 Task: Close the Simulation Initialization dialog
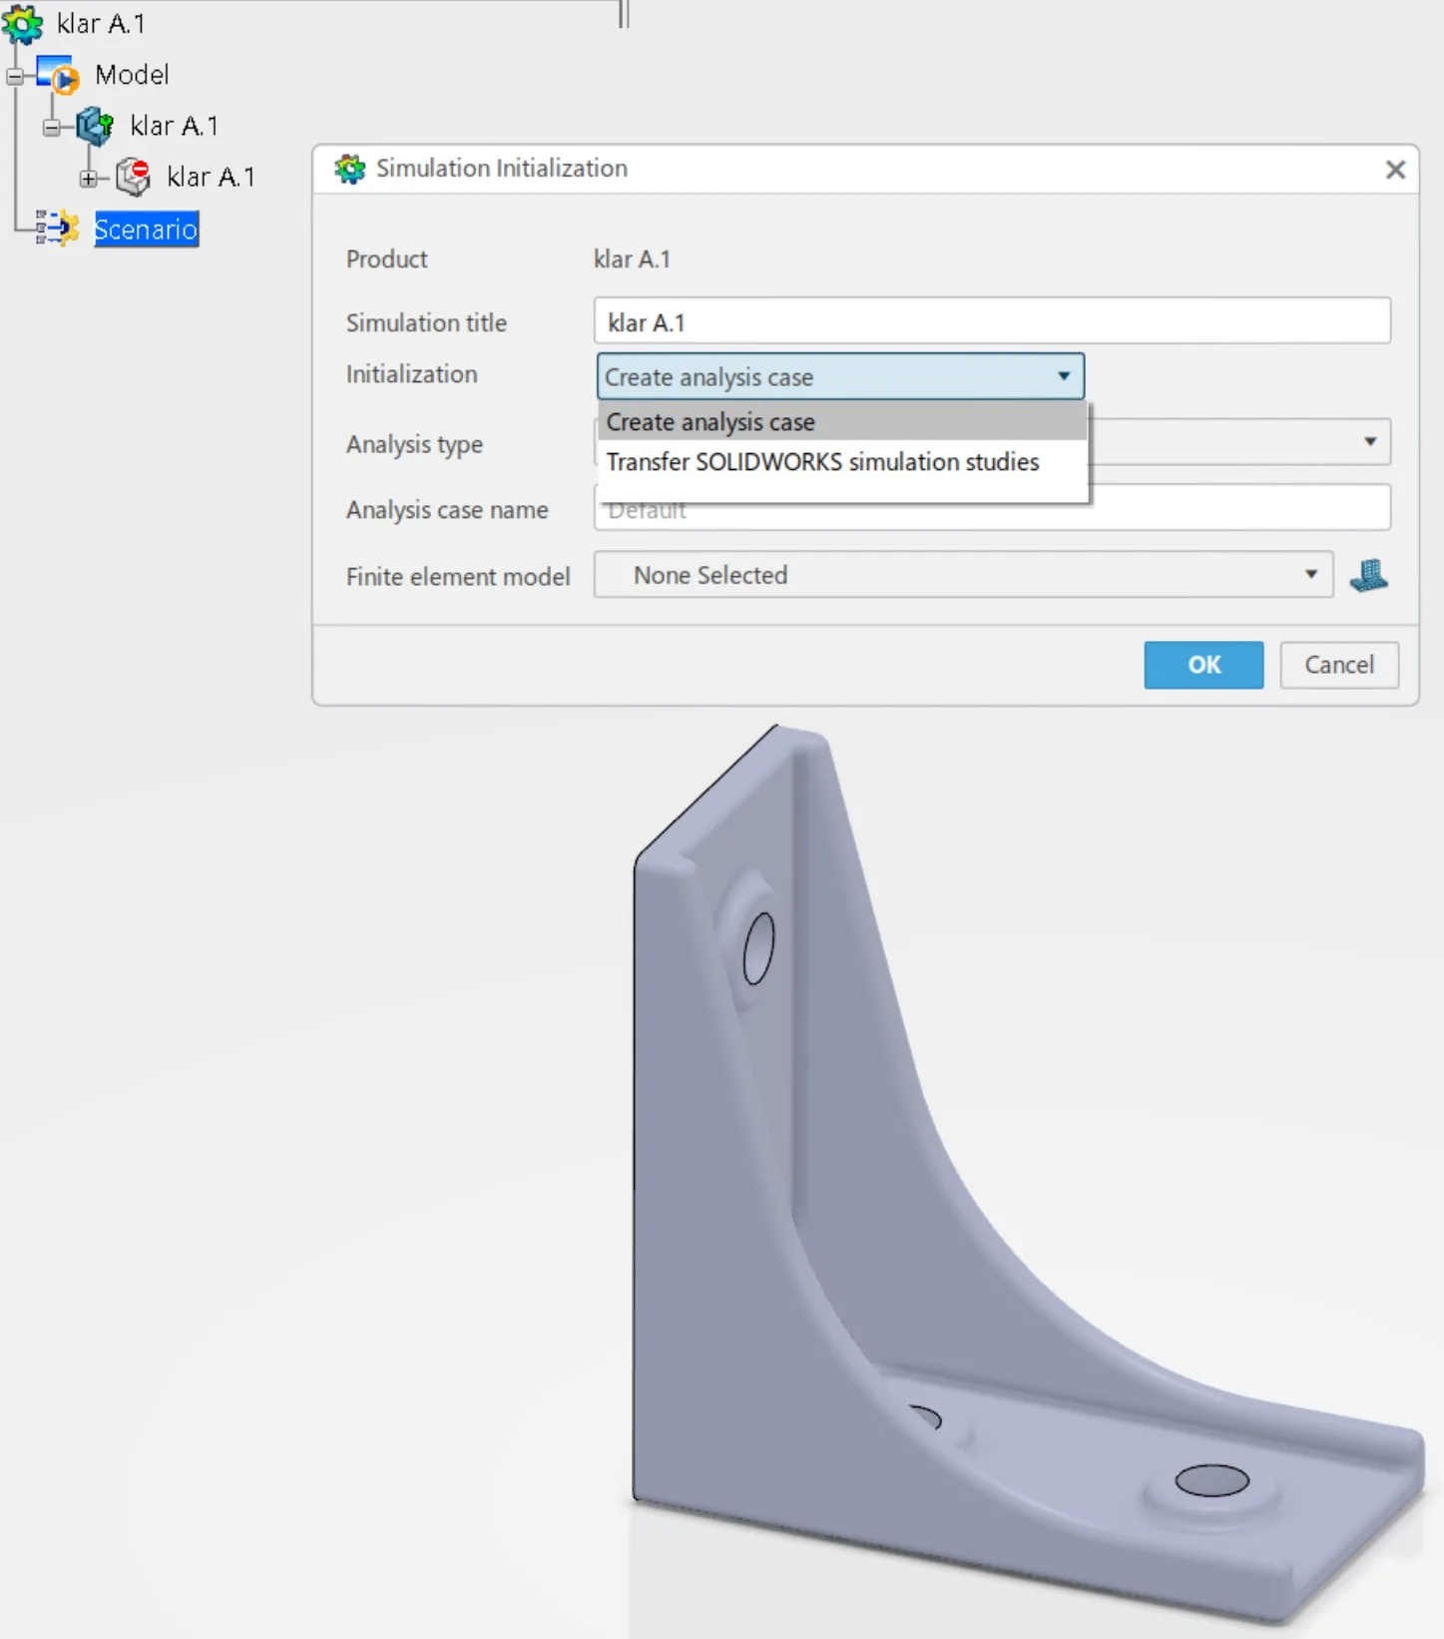[x=1395, y=170]
